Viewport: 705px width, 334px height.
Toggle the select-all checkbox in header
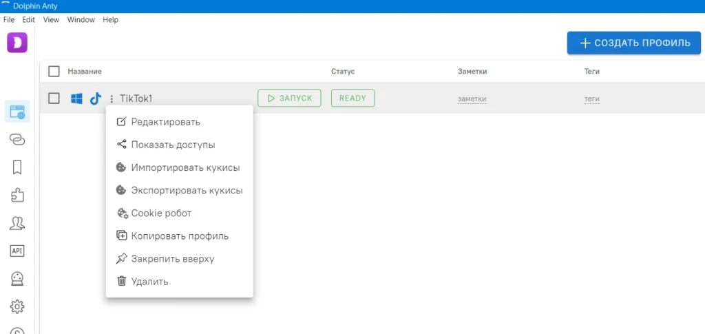click(54, 72)
